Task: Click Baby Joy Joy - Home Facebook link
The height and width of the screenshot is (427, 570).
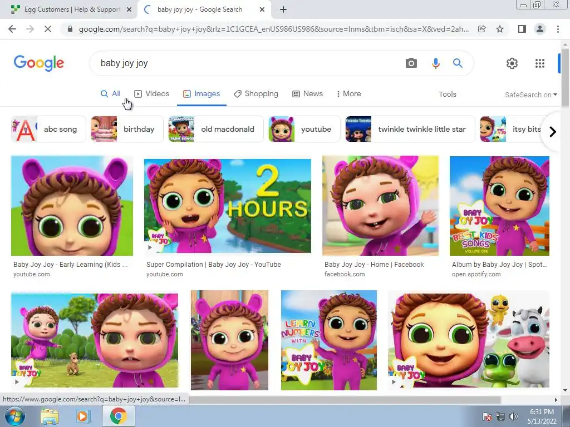Action: click(x=374, y=265)
